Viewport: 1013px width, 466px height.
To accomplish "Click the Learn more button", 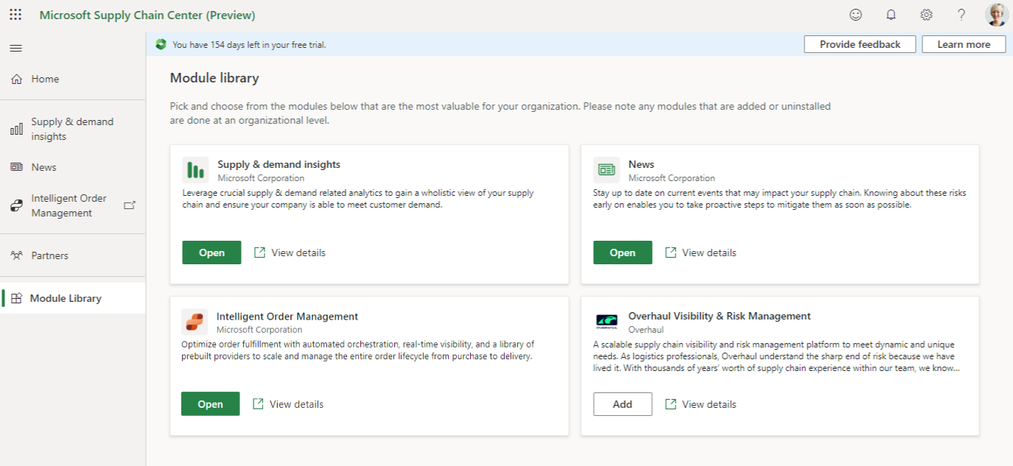I will [964, 44].
